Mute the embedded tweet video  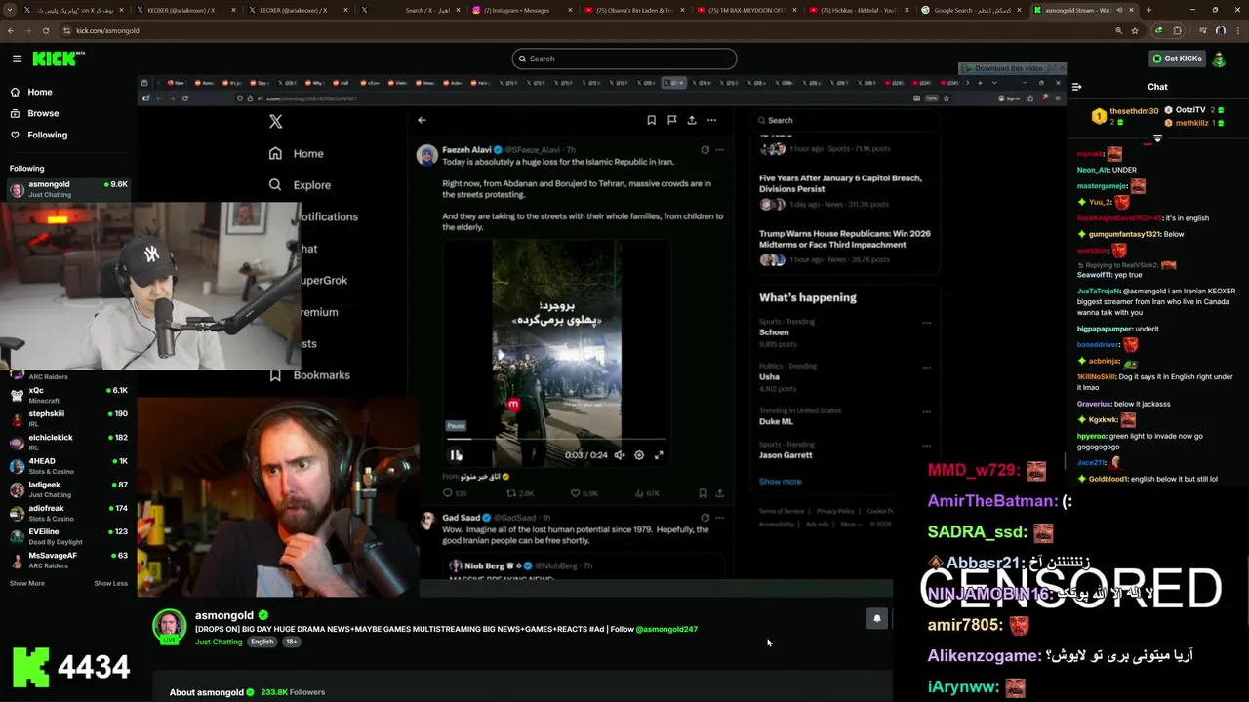(x=619, y=455)
